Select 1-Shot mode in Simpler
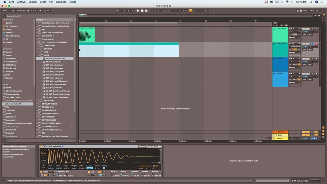 (x=43, y=159)
